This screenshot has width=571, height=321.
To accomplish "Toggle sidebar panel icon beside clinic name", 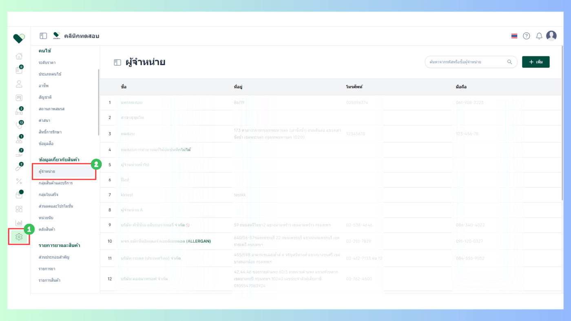I will 43,36.
